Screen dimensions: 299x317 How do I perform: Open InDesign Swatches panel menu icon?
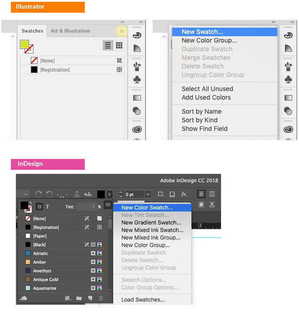(108, 205)
